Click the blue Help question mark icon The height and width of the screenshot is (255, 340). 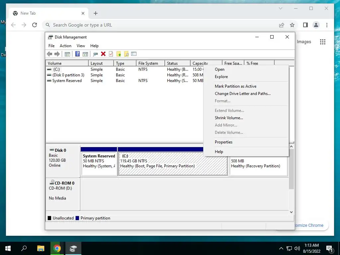click(x=77, y=54)
